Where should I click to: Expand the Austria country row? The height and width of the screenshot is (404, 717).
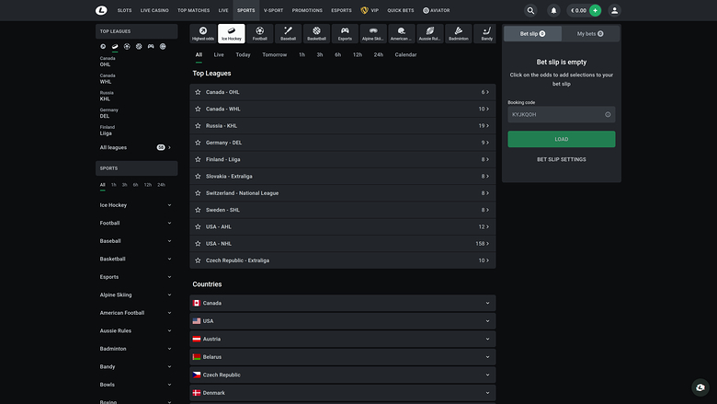point(342,339)
